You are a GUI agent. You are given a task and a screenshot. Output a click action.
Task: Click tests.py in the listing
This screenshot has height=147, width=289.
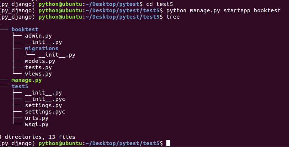[x=39, y=67]
